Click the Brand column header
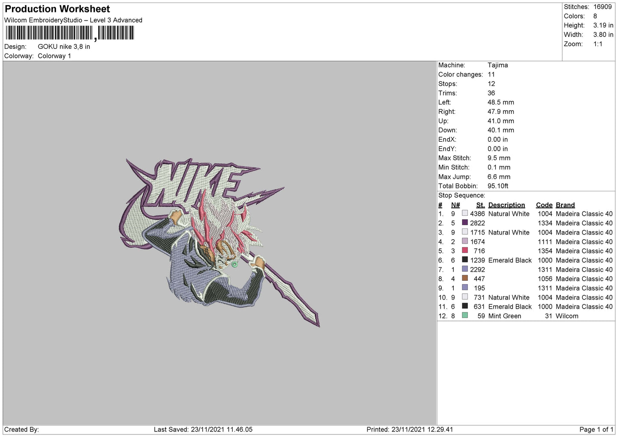The height and width of the screenshot is (437, 618). [x=565, y=205]
